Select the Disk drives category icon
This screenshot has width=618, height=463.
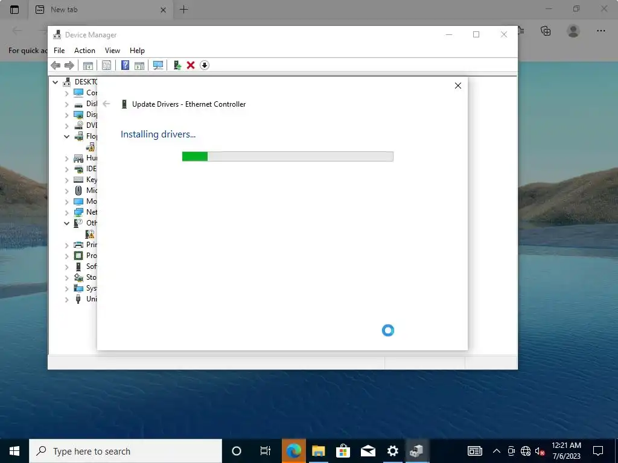(x=78, y=104)
